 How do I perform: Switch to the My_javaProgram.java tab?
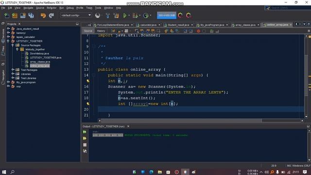coord(212,25)
